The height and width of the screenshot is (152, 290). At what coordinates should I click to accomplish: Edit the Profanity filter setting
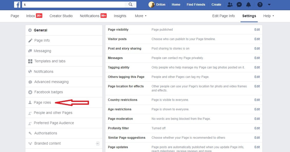[x=257, y=128]
